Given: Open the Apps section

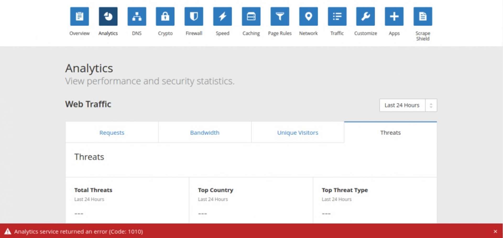Looking at the screenshot, I should 394,16.
